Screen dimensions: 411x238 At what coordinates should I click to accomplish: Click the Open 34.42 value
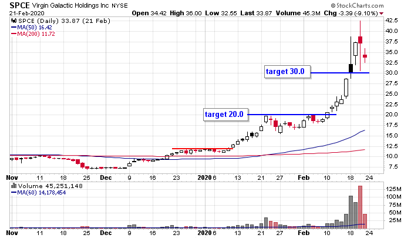coord(149,13)
